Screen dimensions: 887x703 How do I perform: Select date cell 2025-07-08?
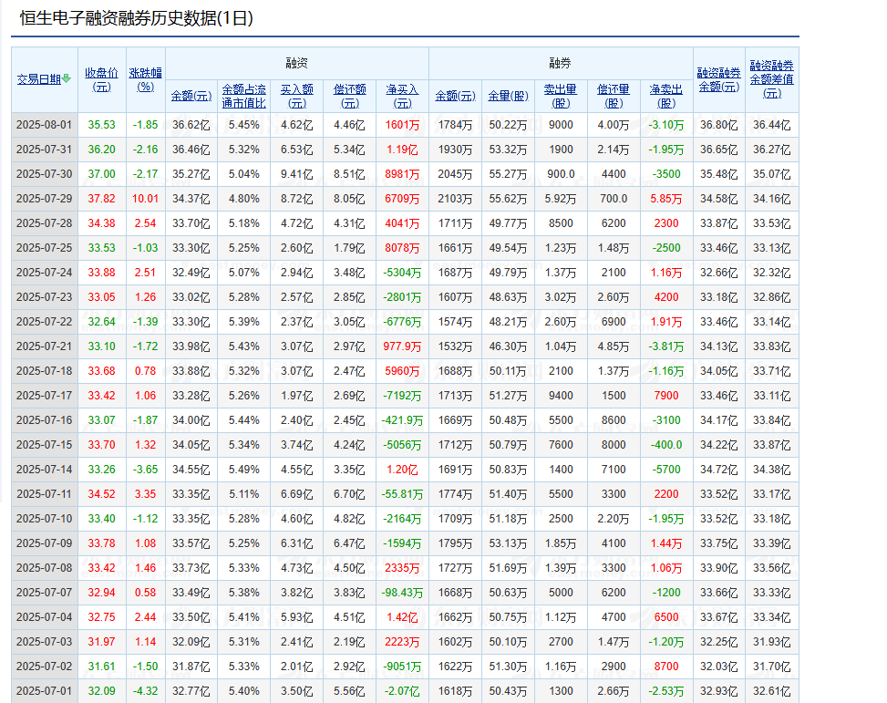(45, 568)
